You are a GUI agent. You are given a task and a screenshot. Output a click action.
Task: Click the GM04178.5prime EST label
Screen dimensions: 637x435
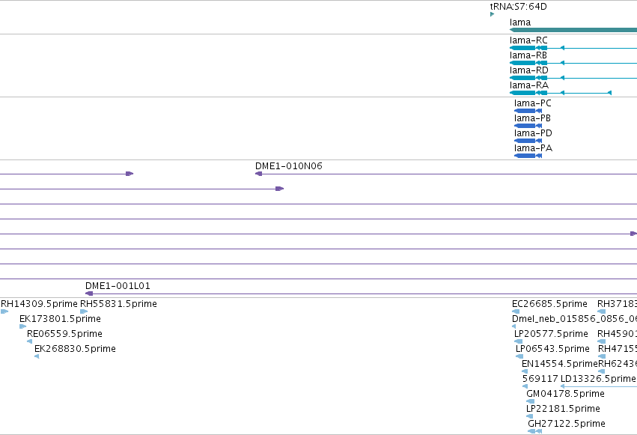tap(565, 394)
